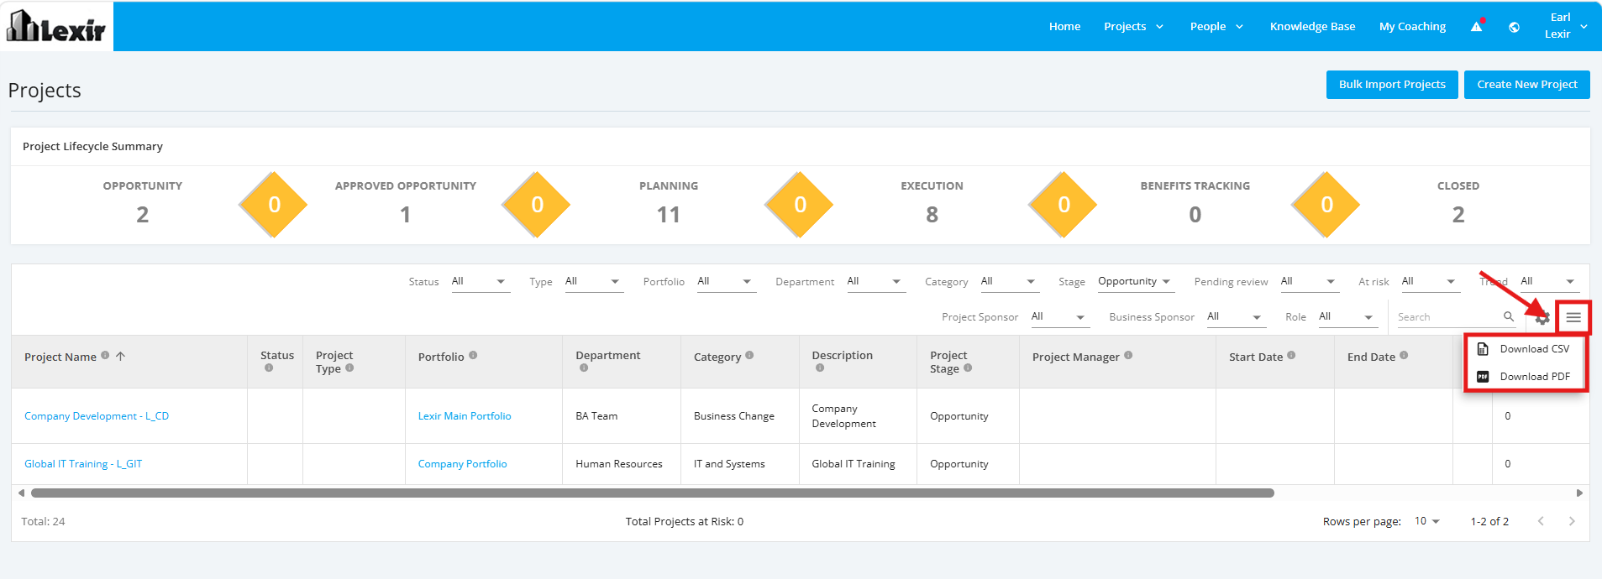Image resolution: width=1602 pixels, height=579 pixels.
Task: Expand the Department filter dropdown
Action: click(x=875, y=282)
